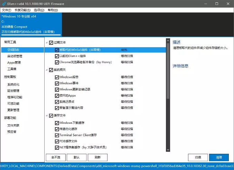This screenshot has width=234, height=170.
Task: Uncheck 损坏的Appx checkbox
Action: [57, 96]
